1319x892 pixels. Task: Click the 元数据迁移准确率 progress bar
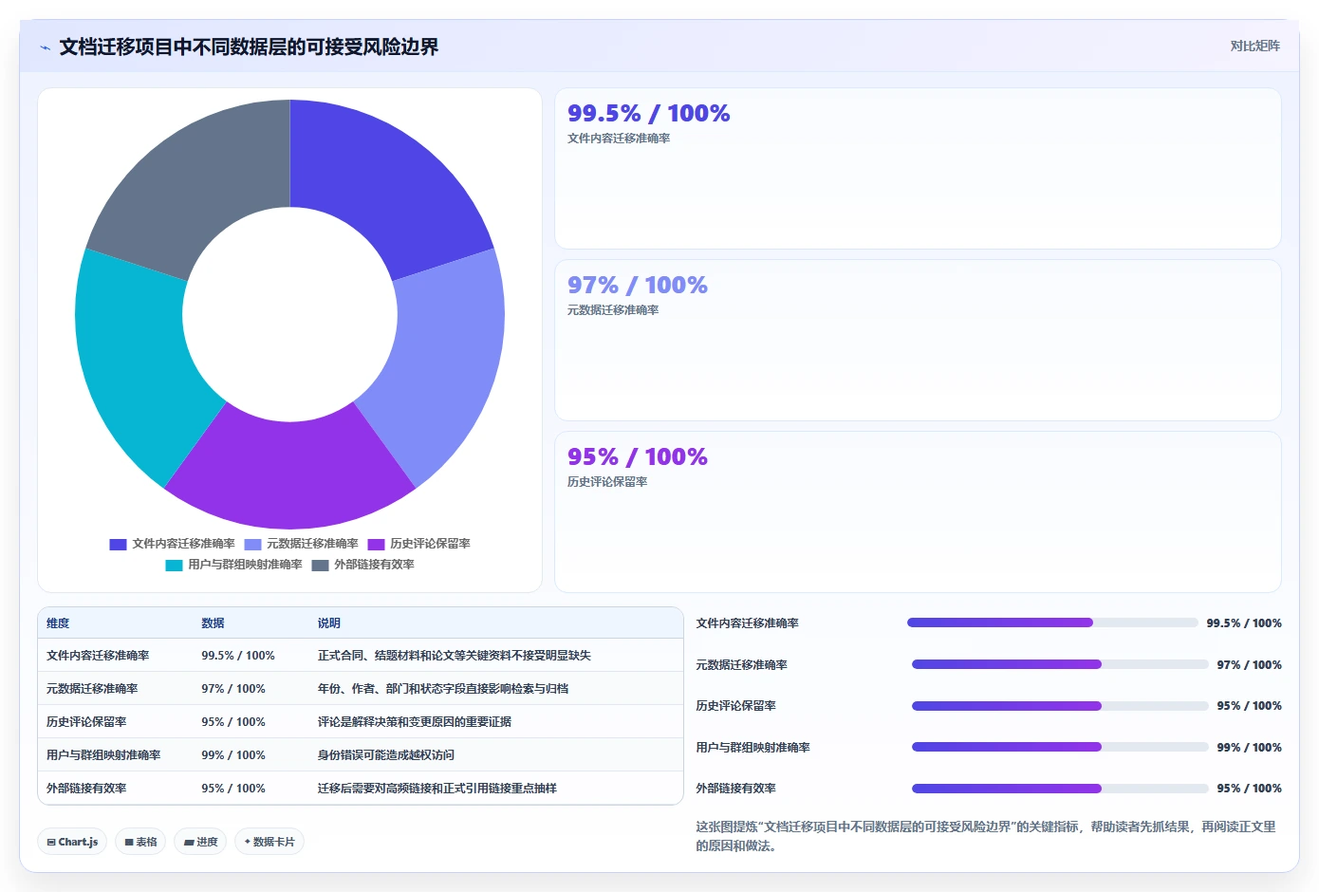coord(1060,664)
